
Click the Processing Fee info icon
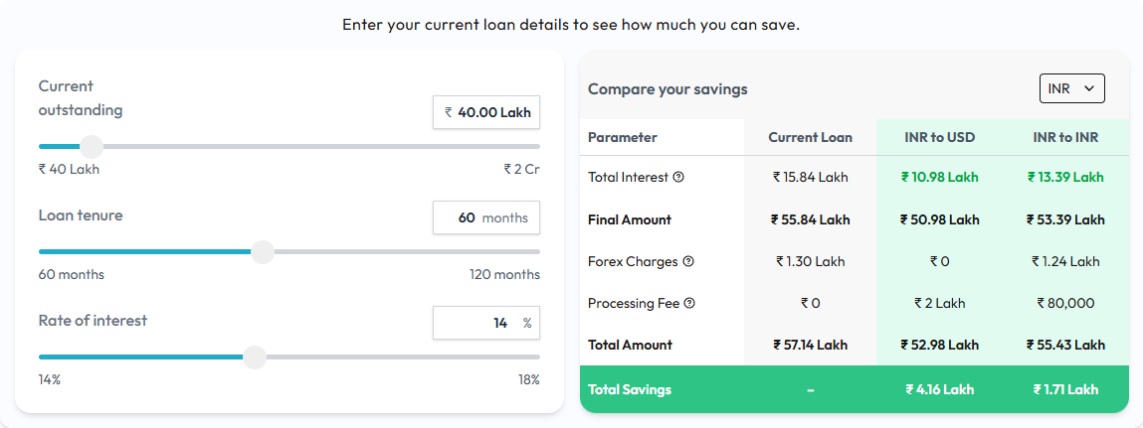click(x=689, y=304)
